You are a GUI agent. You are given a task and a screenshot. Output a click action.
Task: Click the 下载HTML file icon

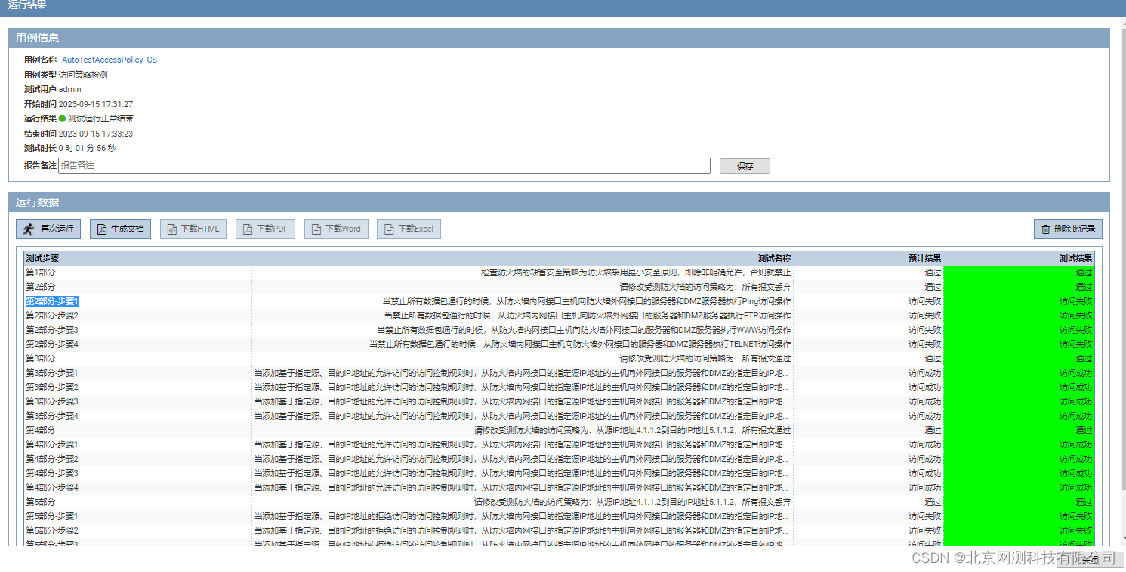click(x=172, y=229)
